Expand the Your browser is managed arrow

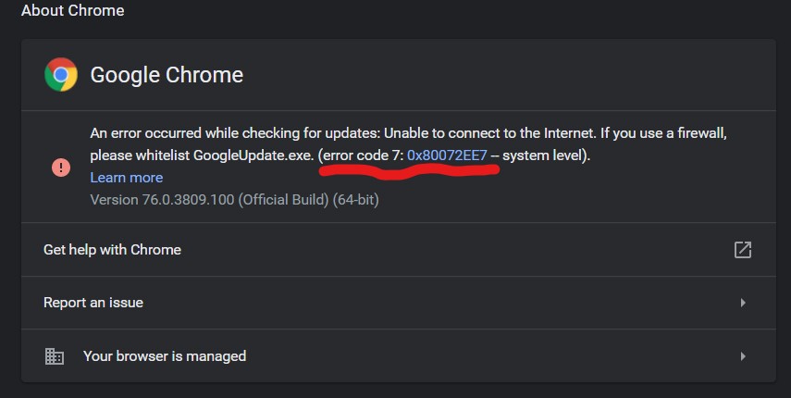(x=743, y=356)
